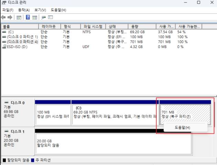217x165 pixels.
Task: Click the action pane toolbar icon right of Help
Action: (34, 17)
